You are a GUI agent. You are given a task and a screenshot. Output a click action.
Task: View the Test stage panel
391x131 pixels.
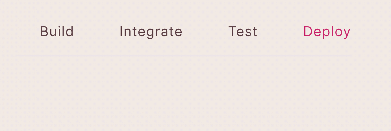point(243,31)
